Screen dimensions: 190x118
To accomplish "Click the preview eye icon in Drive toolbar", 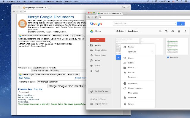I will pos(173,31).
